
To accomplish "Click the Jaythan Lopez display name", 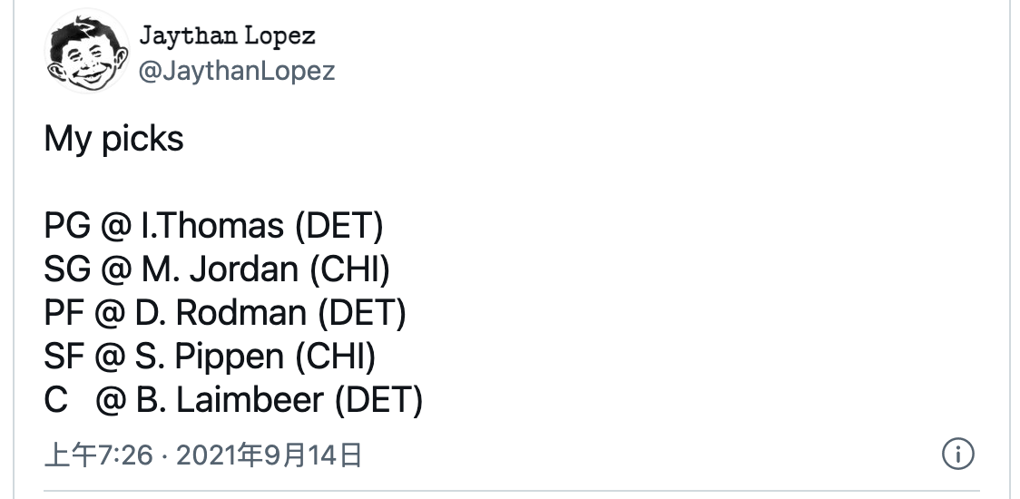I will point(228,35).
